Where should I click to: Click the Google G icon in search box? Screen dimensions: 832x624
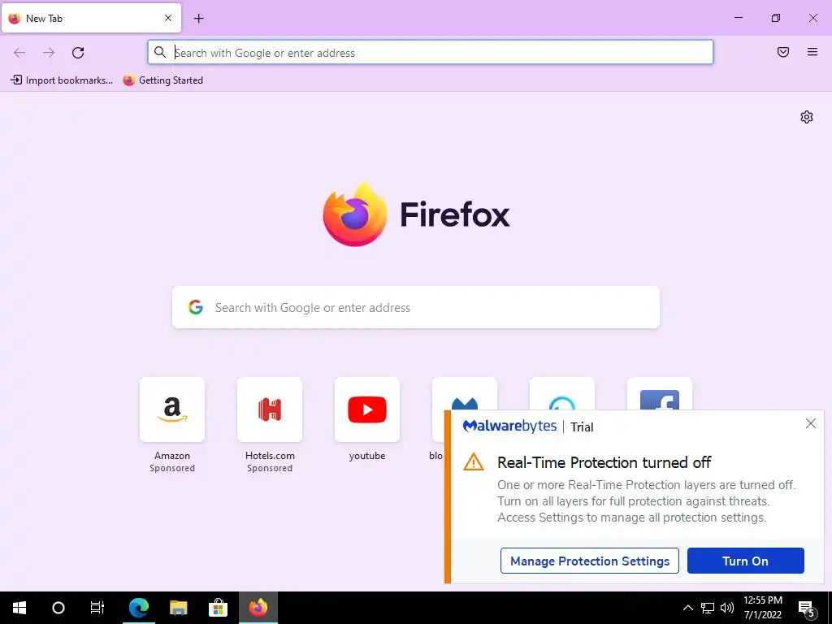coord(196,307)
